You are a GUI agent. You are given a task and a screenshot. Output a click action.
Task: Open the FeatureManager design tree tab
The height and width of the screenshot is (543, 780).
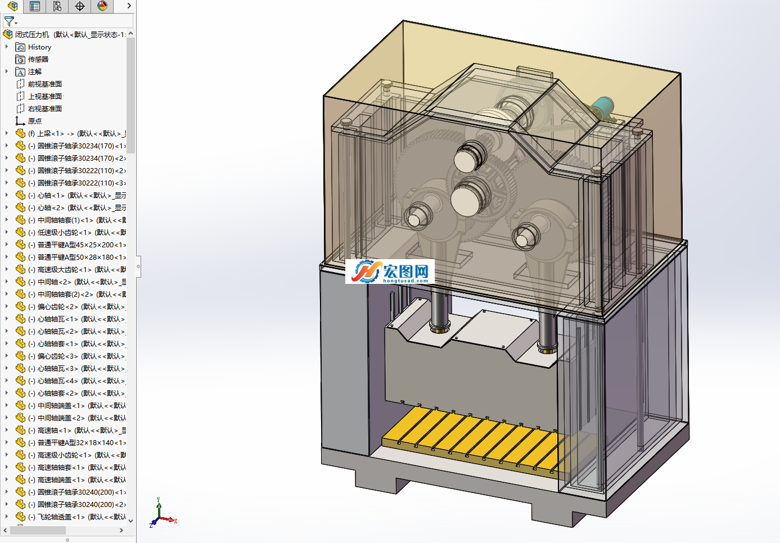(x=12, y=6)
